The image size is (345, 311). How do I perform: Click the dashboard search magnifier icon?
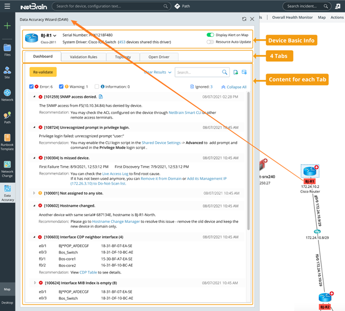[x=225, y=72]
